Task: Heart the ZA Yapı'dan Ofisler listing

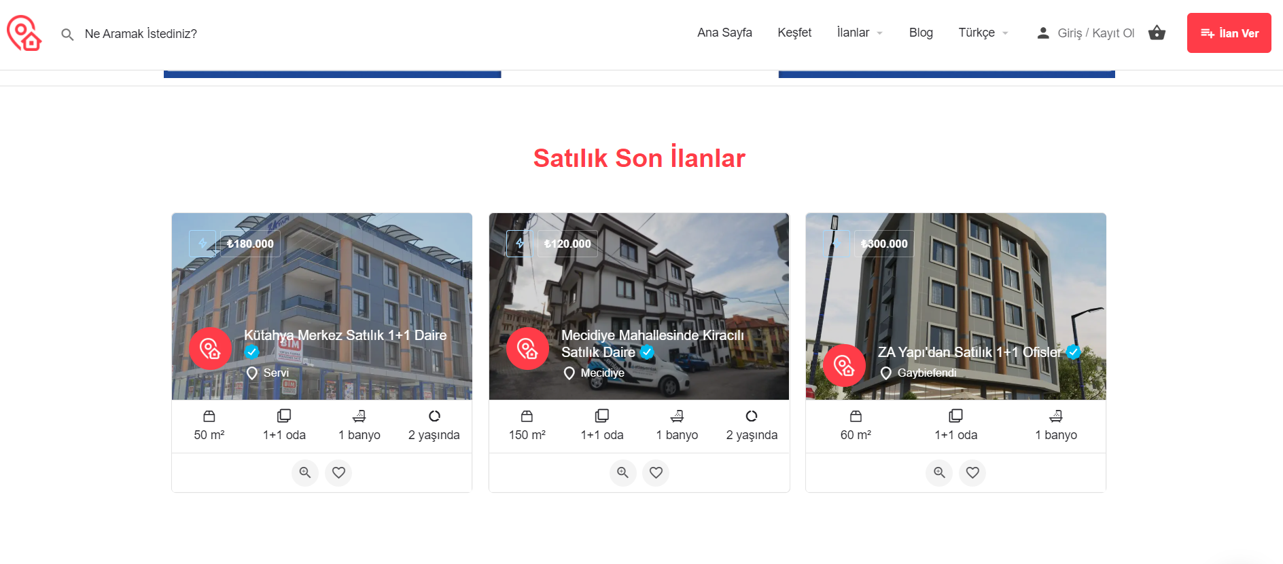Action: tap(972, 472)
